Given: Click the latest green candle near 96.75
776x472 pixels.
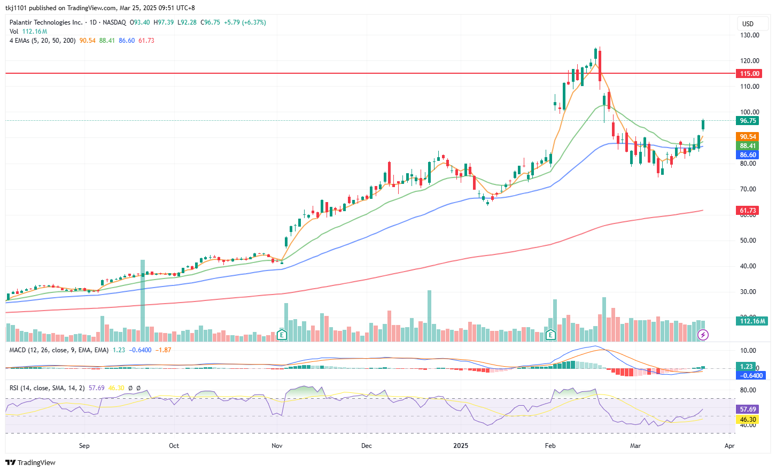Looking at the screenshot, I should tap(703, 125).
